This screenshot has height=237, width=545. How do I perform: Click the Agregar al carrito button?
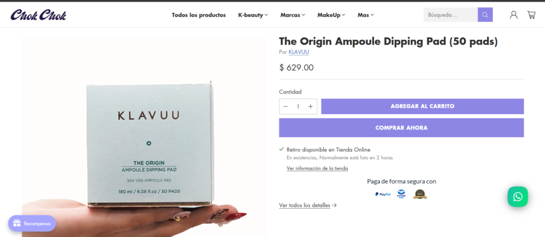pyautogui.click(x=422, y=106)
